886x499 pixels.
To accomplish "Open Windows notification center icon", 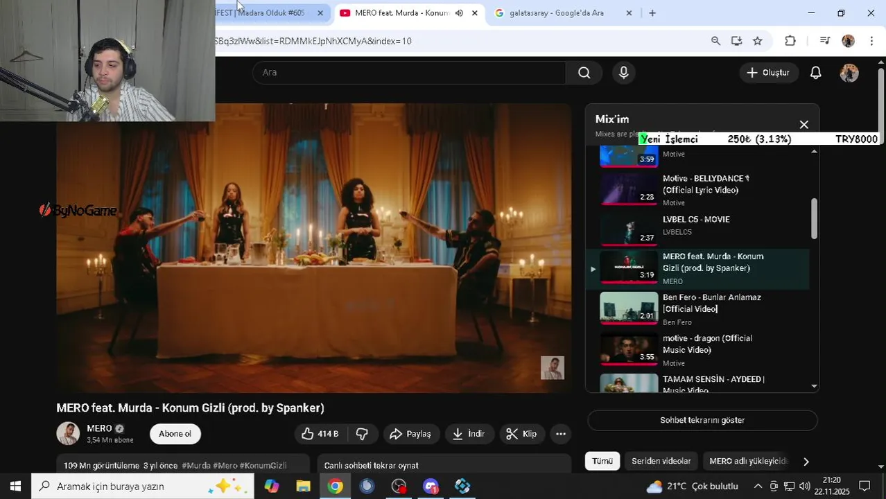I will coord(865,487).
